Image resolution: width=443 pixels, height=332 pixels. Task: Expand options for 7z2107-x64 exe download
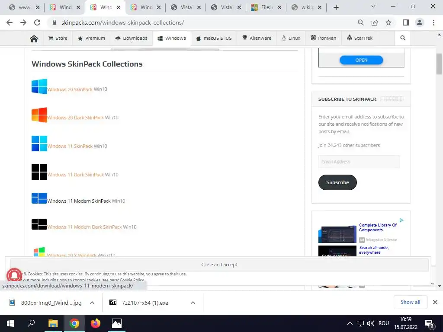click(193, 303)
